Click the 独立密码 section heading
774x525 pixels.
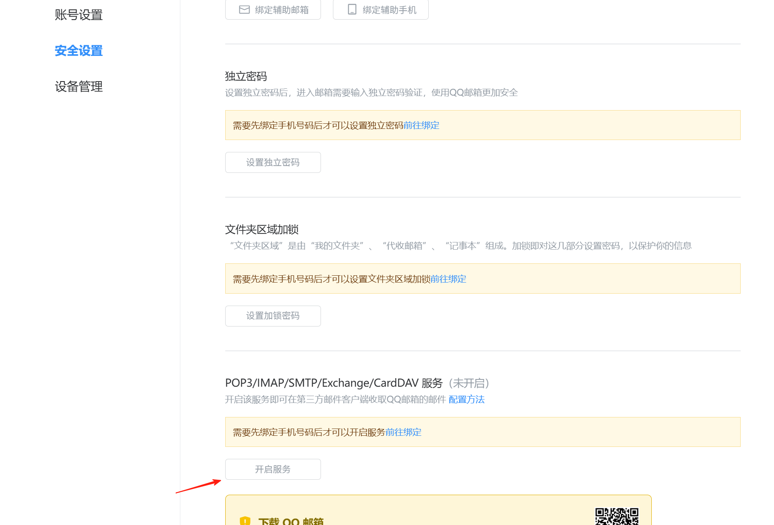[246, 76]
